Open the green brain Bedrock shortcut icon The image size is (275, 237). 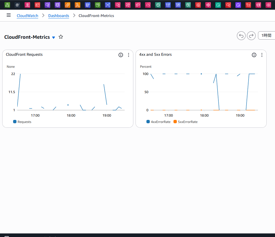(158, 5)
